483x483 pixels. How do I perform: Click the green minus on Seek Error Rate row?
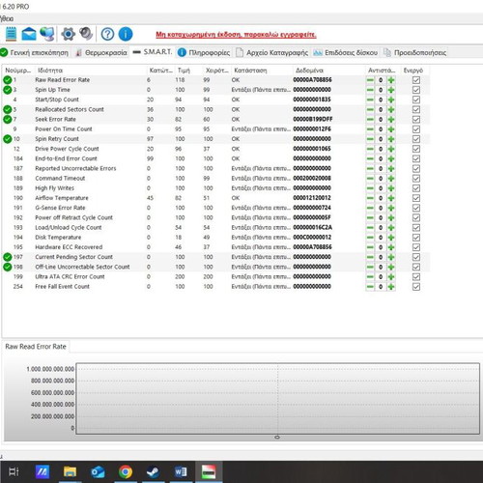(370, 120)
